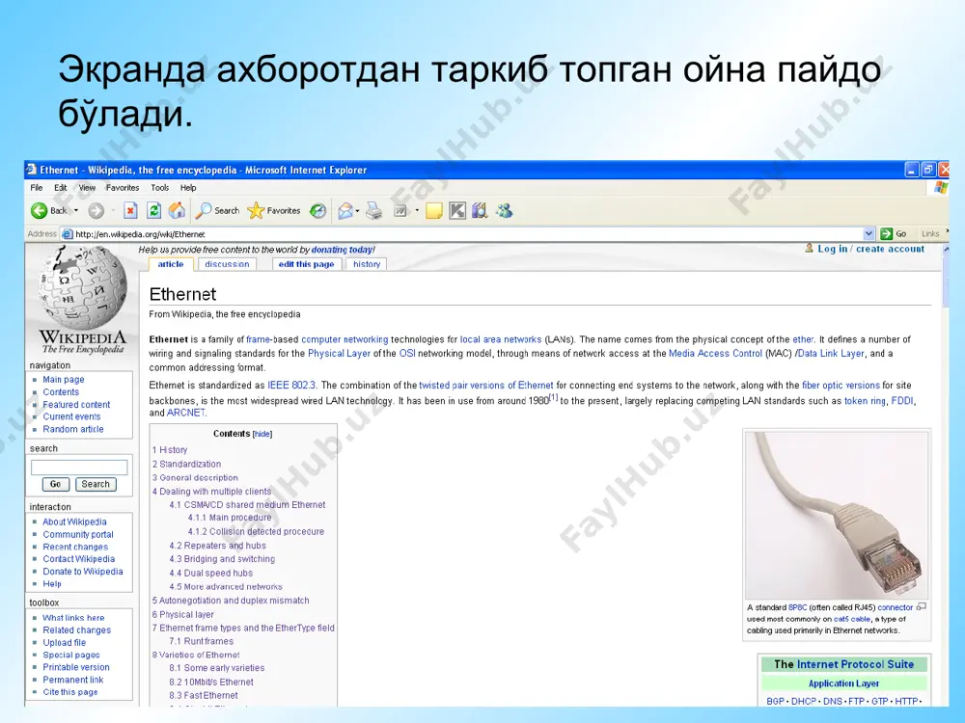This screenshot has width=965, height=723.
Task: Follow the donating today link
Action: click(x=343, y=250)
